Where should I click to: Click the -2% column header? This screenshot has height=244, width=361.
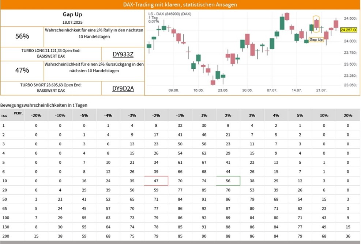(156, 115)
